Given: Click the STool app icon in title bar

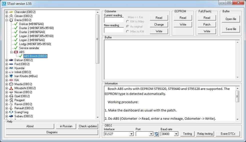Looking at the screenshot, I should [x=4, y=4].
